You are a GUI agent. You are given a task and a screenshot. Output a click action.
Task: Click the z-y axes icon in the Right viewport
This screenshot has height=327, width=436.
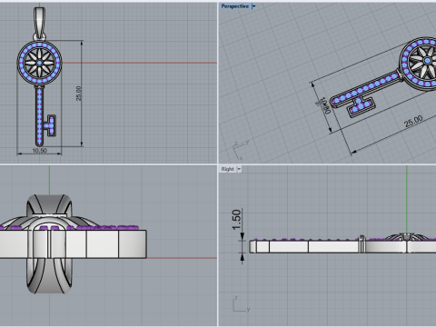(x=241, y=304)
